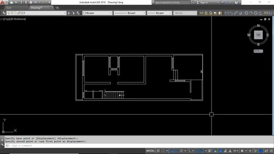Click the Linear dimension toolbar icon
The width and height of the screenshot is (274, 154).
coord(226,13)
